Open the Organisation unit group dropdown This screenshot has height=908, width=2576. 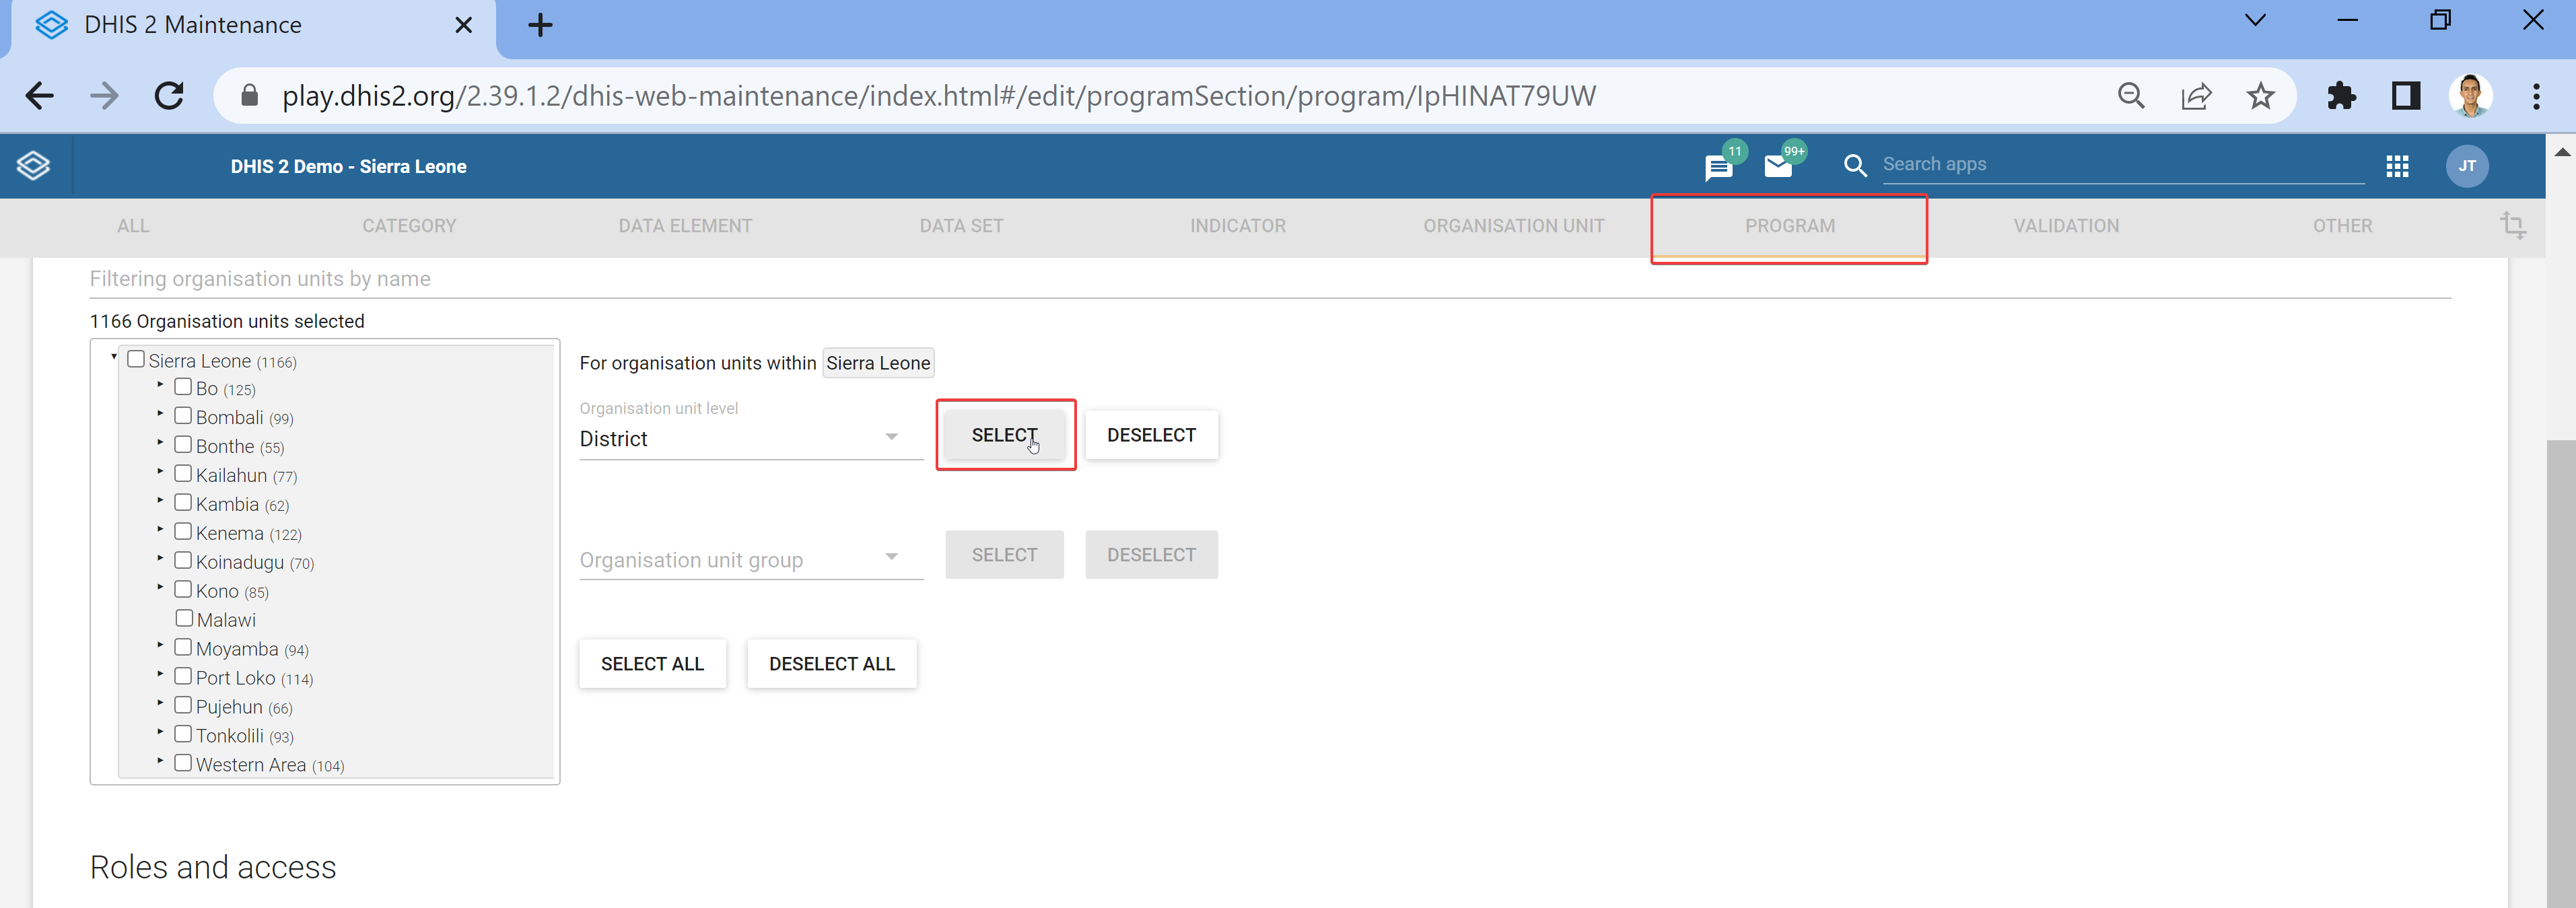point(751,559)
